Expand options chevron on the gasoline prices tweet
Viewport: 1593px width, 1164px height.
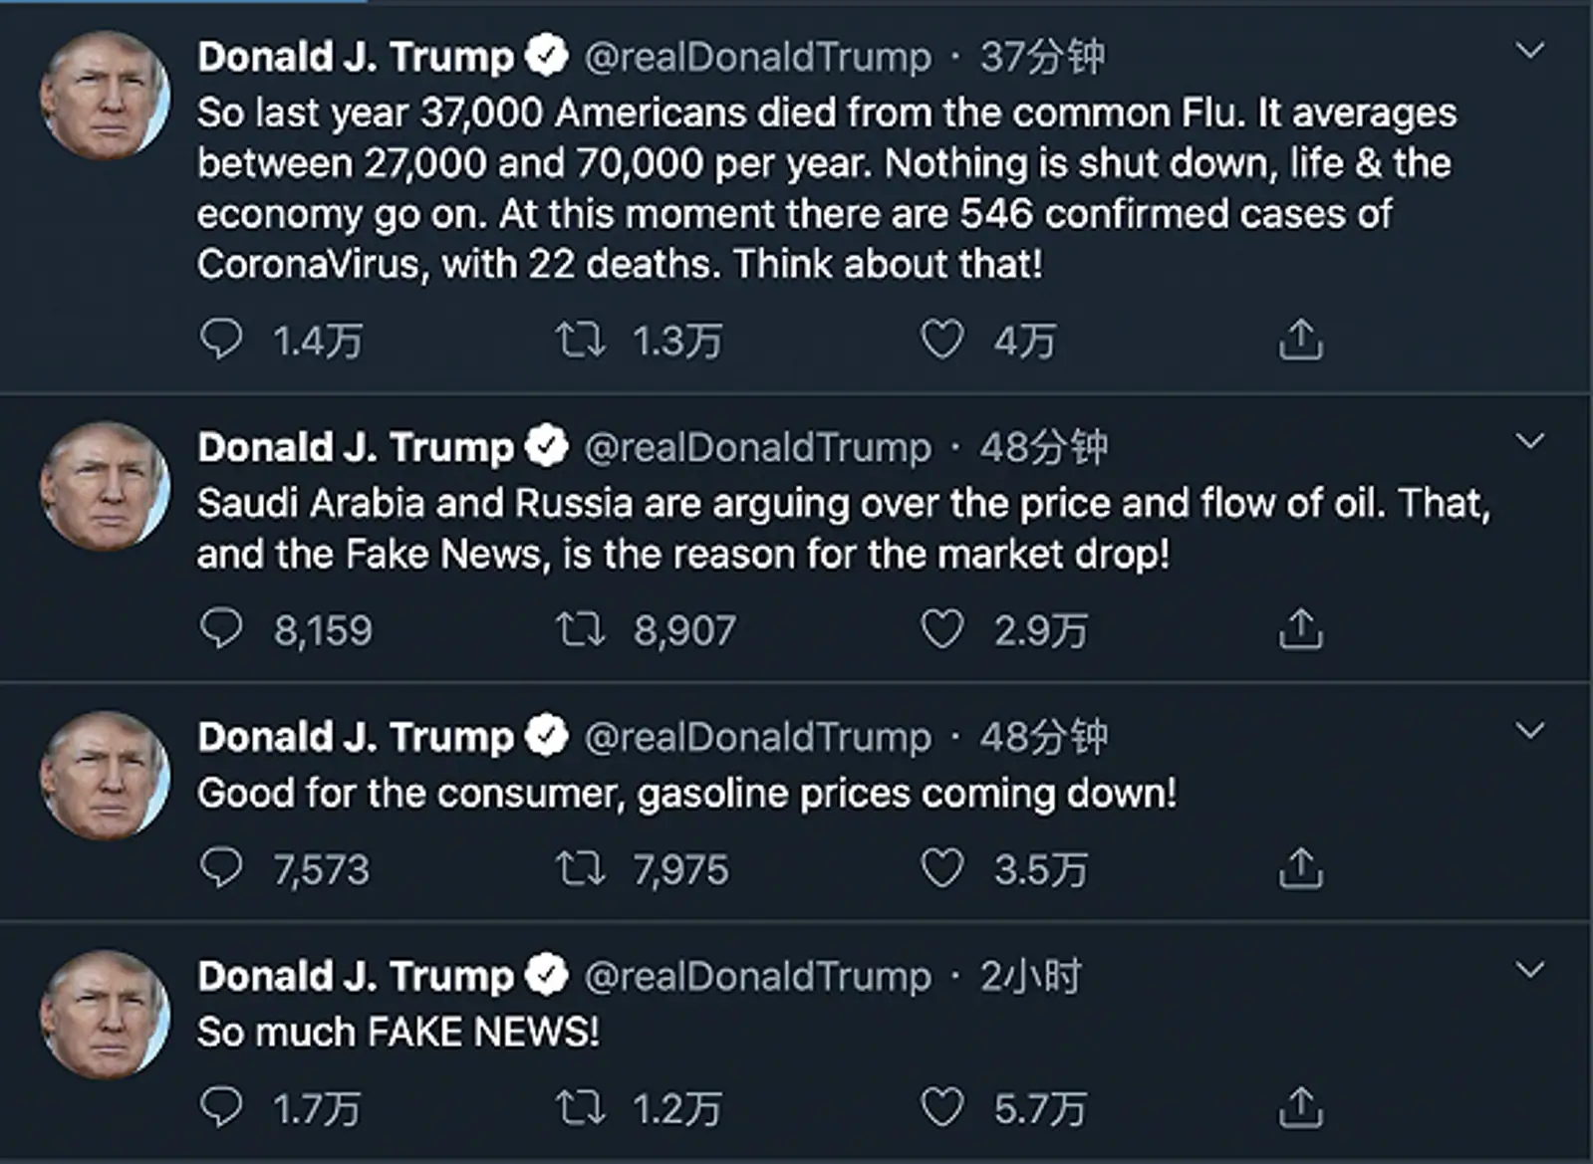coord(1530,731)
